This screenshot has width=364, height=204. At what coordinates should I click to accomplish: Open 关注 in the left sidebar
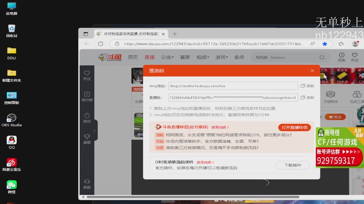pos(87,76)
